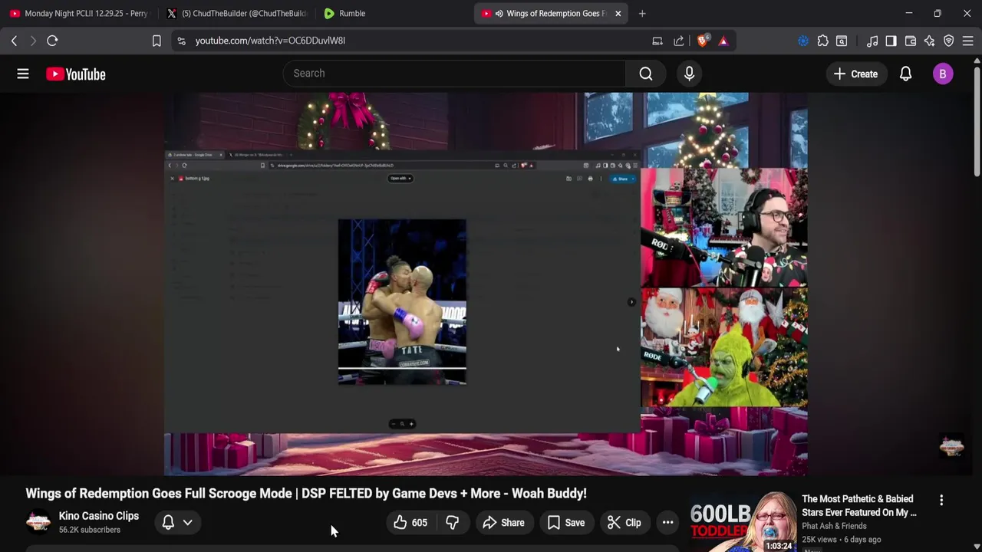This screenshot has width=982, height=552.
Task: View site information in address bar
Action: 181,41
